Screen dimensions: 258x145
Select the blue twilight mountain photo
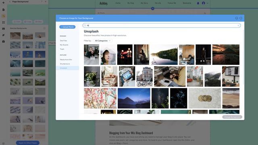[x=134, y=98]
